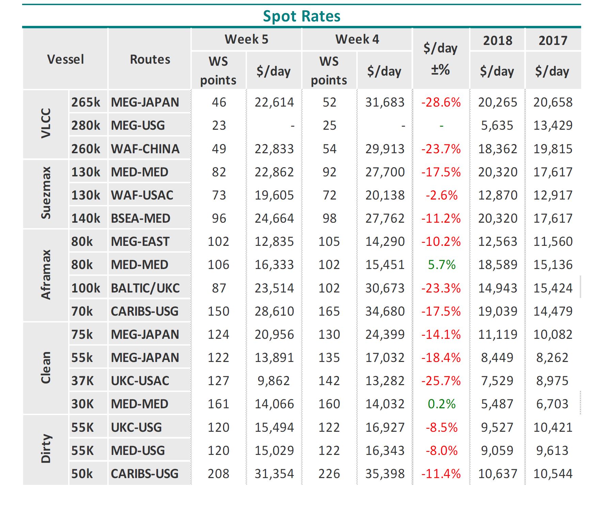Click the Dirty vessel category cell
590x506 pixels.
[46, 449]
